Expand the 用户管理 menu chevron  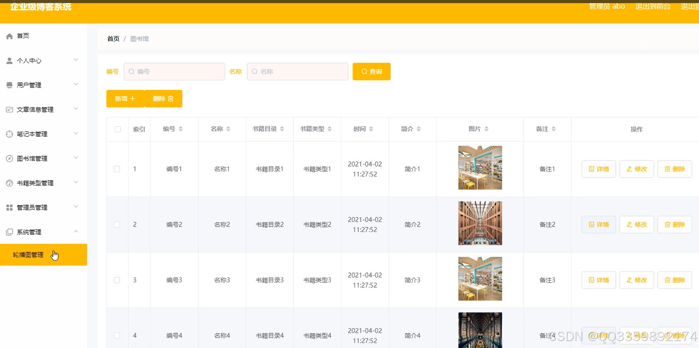pyautogui.click(x=76, y=84)
